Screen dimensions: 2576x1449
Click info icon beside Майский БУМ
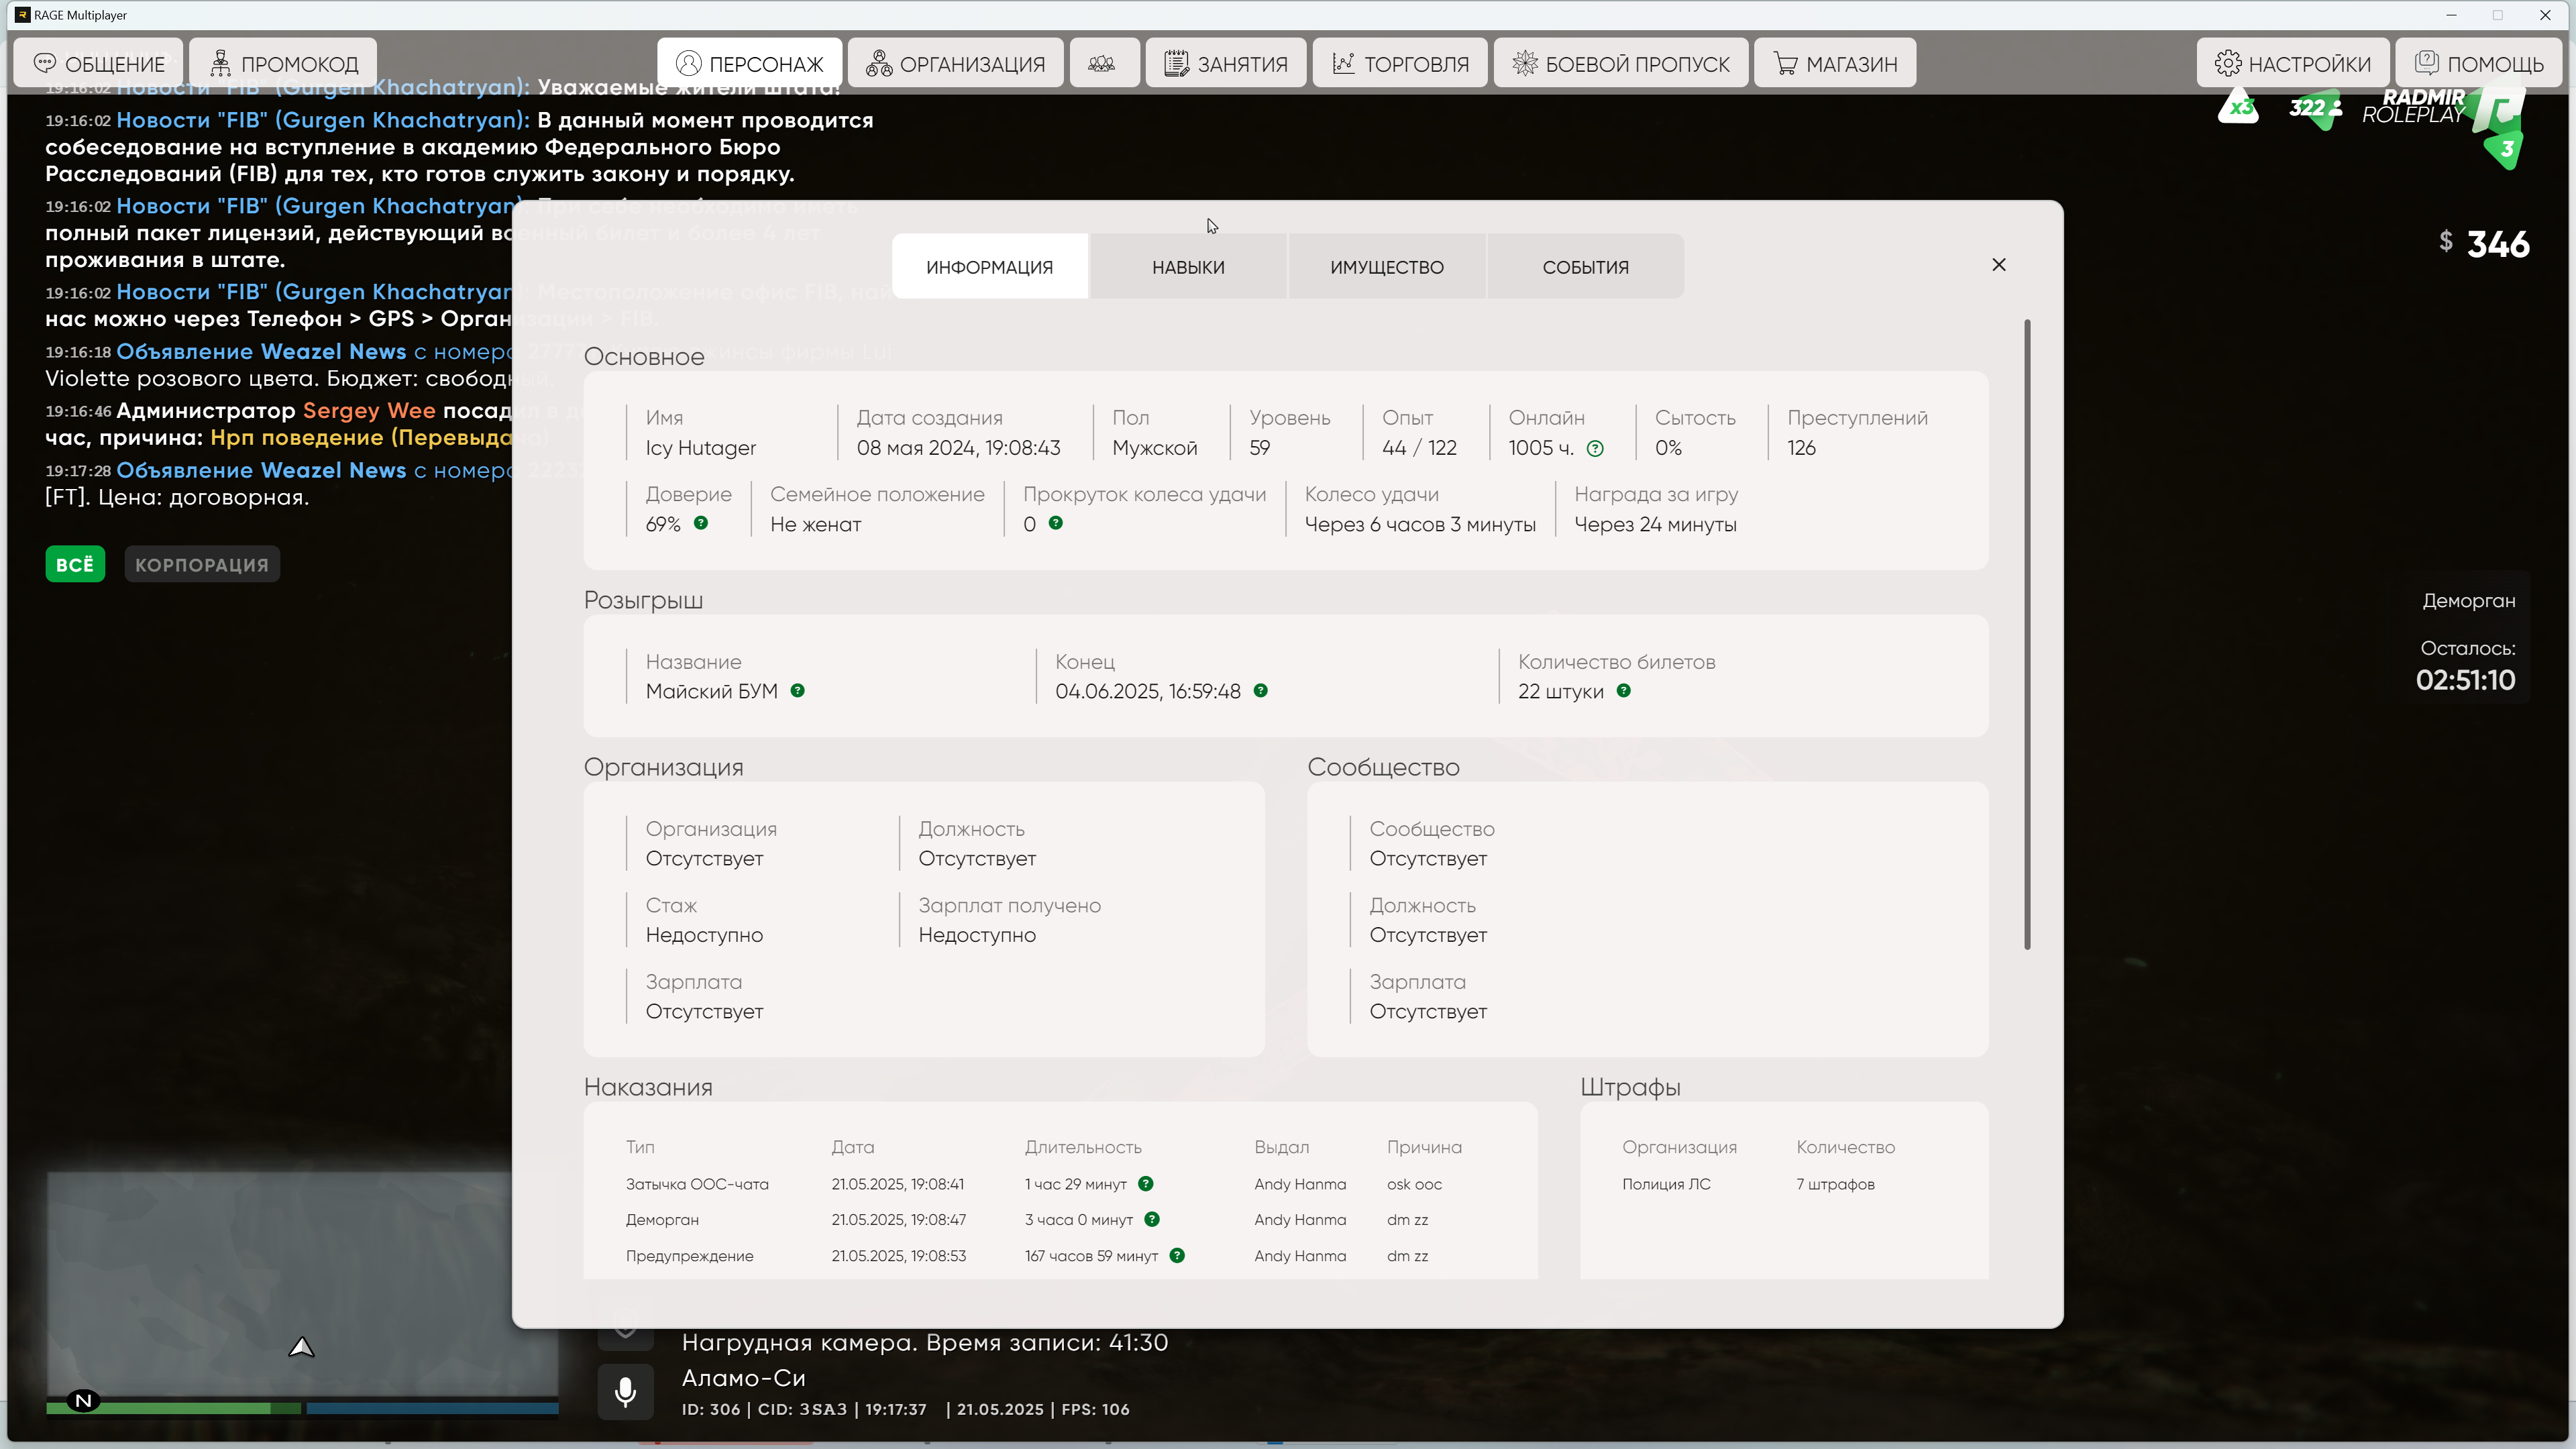click(x=797, y=690)
